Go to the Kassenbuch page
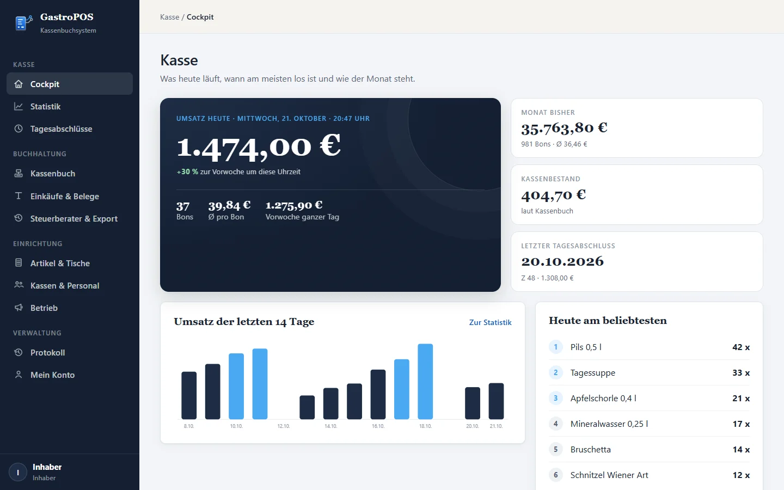This screenshot has height=490, width=784. [x=70, y=173]
